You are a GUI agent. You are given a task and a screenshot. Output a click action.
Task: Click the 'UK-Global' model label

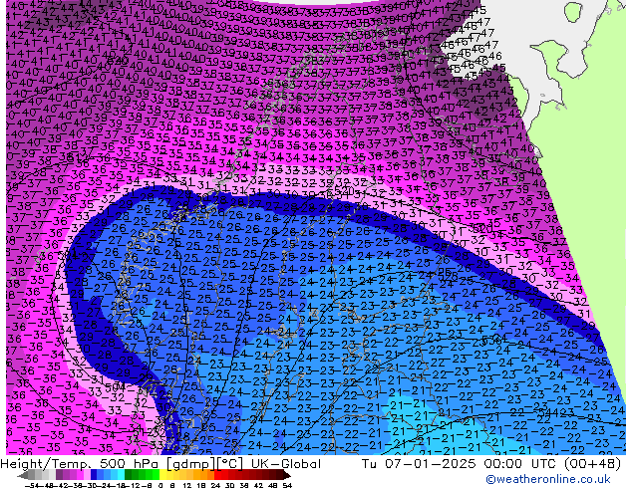coord(286,464)
